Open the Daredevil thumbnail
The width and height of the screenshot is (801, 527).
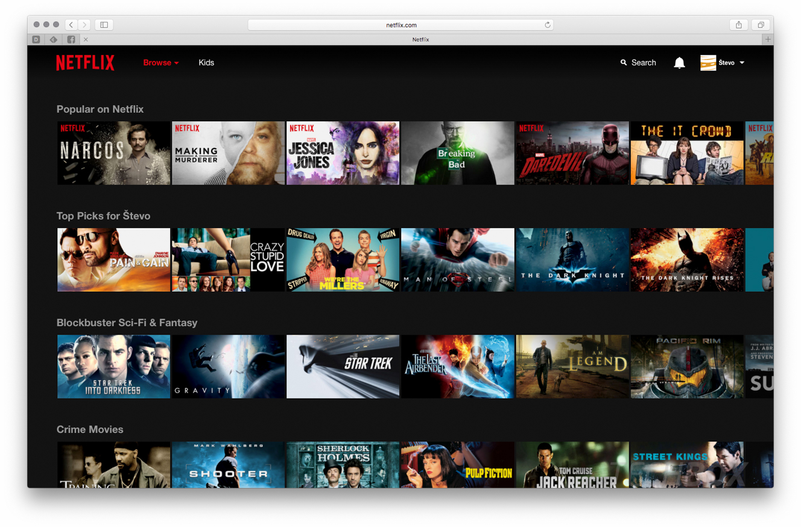572,153
